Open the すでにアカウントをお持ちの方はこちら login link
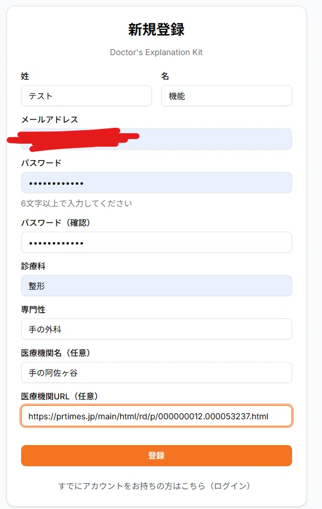 154,486
